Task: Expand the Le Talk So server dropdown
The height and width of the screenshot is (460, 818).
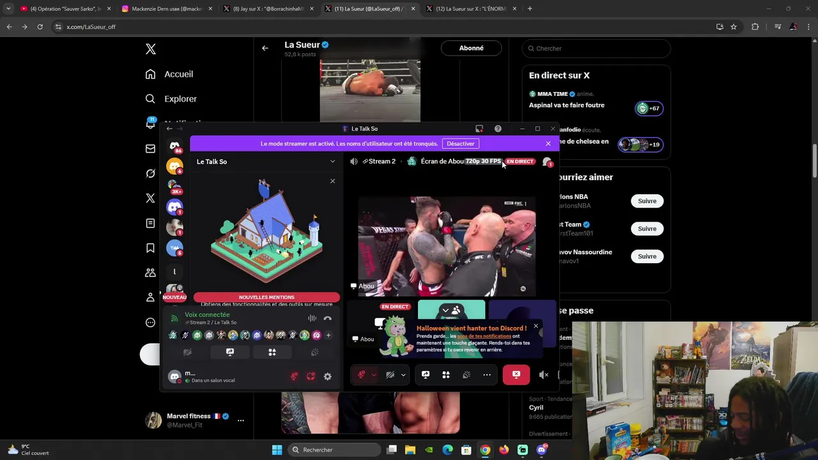Action: (332, 162)
